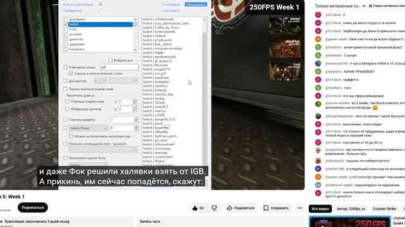The height and width of the screenshot is (227, 405).
Task: Select participant twitch | easybreezy4all
Action: (159, 57)
